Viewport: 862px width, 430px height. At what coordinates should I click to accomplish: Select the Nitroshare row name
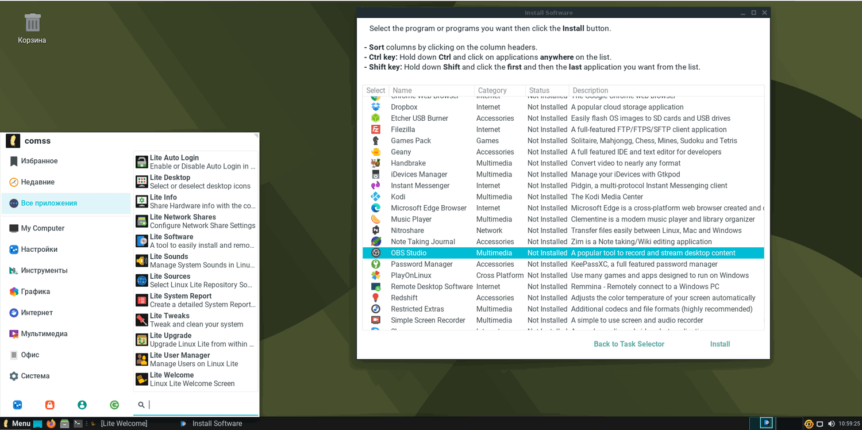click(x=407, y=231)
